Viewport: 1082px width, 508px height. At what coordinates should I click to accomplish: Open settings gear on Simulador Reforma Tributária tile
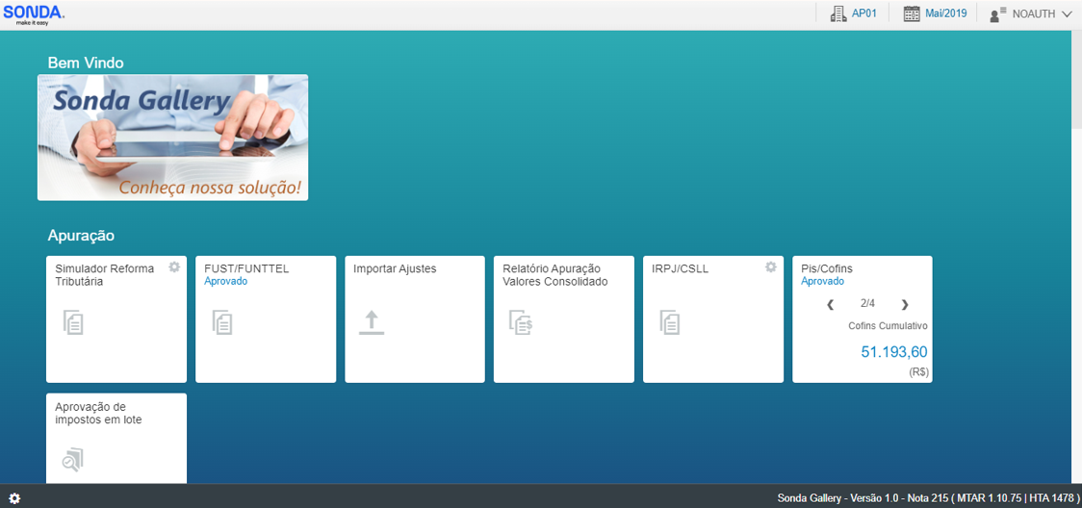174,267
